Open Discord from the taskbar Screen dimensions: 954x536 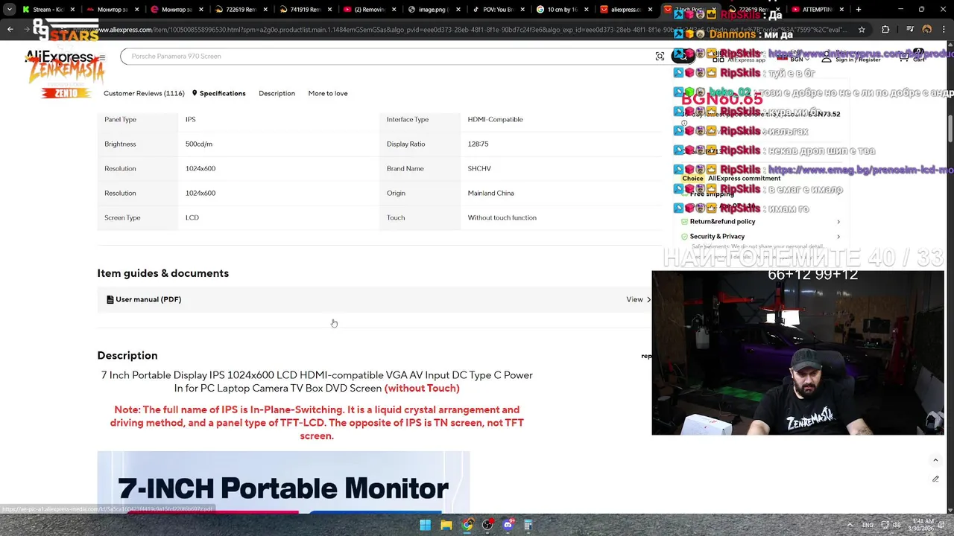(x=508, y=525)
